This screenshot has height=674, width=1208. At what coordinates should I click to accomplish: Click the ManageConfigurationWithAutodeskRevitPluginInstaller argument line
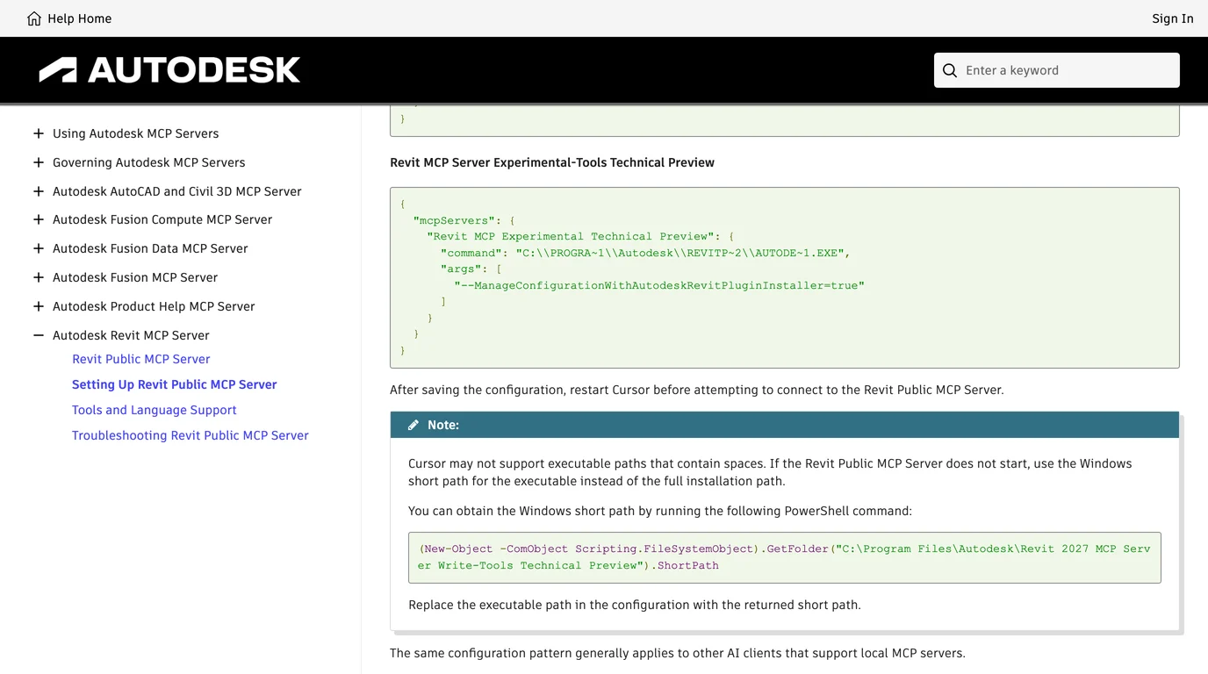tap(659, 285)
